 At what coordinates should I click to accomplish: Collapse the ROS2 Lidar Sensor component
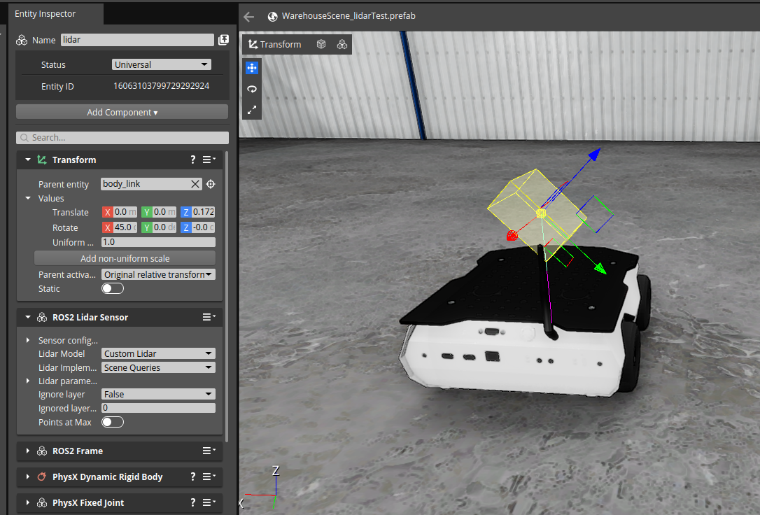point(27,317)
